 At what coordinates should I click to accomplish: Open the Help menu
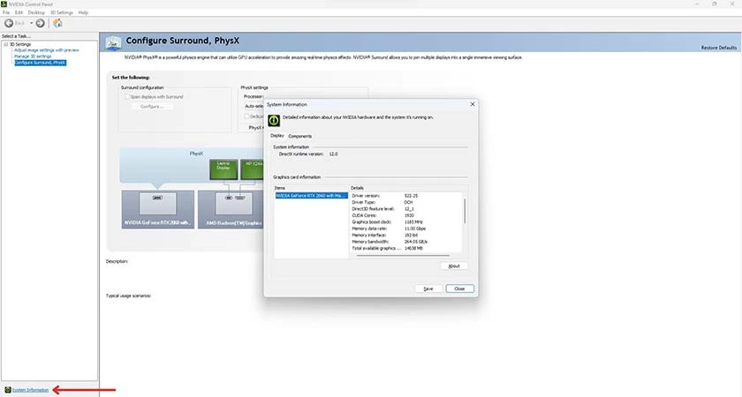point(83,12)
